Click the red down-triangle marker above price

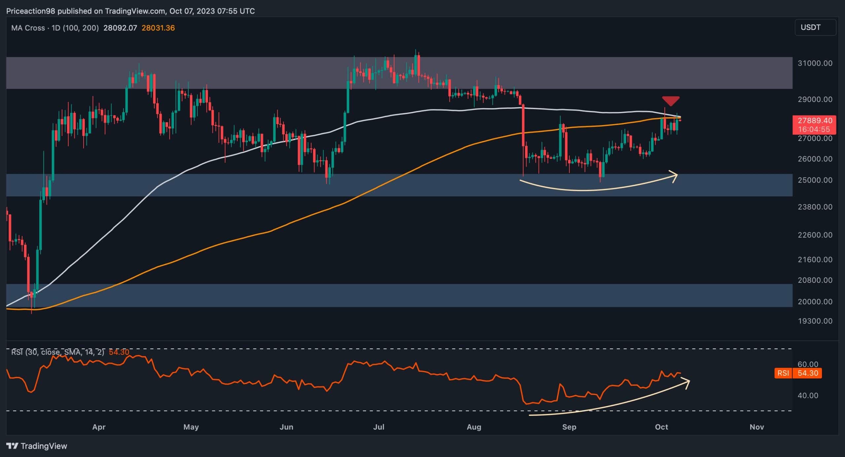tap(671, 101)
